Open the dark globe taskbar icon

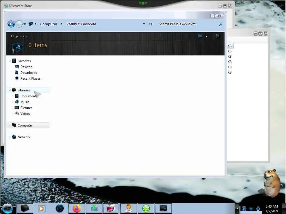pos(59,208)
